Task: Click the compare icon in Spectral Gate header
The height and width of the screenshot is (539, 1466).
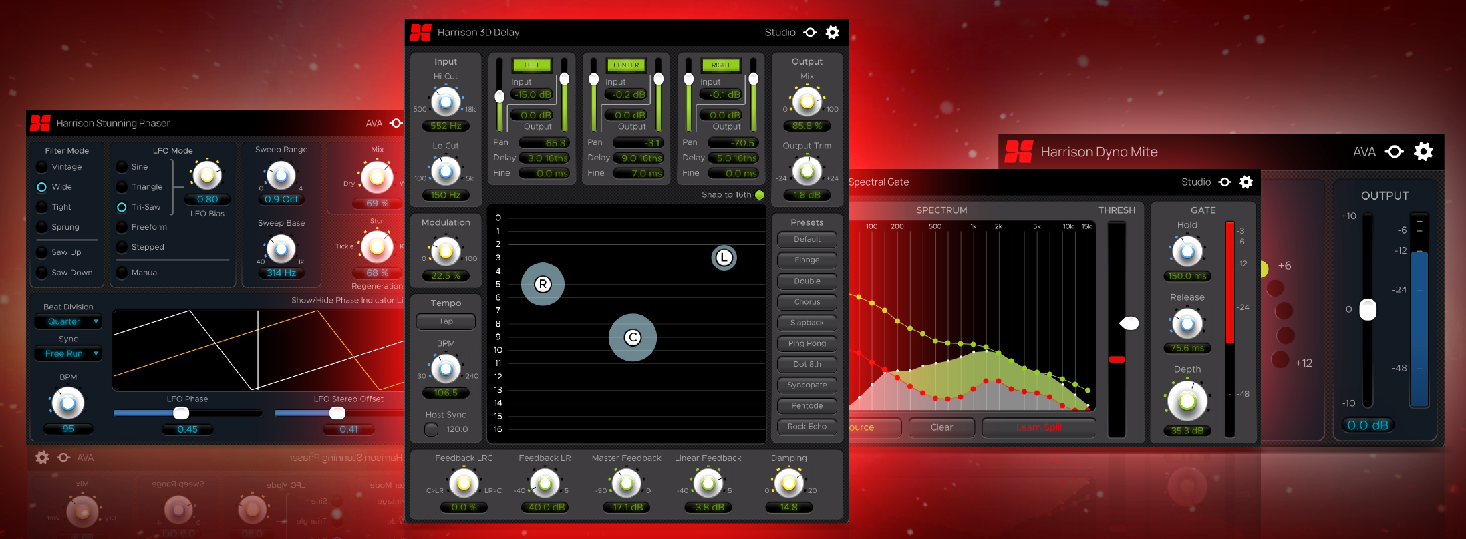Action: 1224,182
